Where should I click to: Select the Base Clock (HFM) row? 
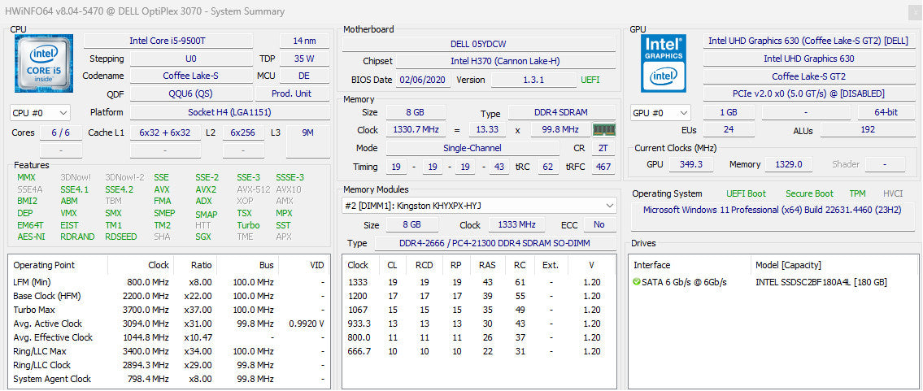click(169, 296)
